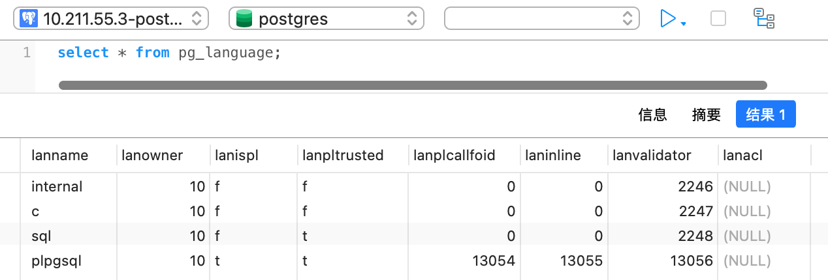Expand the empty schema selector dropdown

[x=541, y=19]
